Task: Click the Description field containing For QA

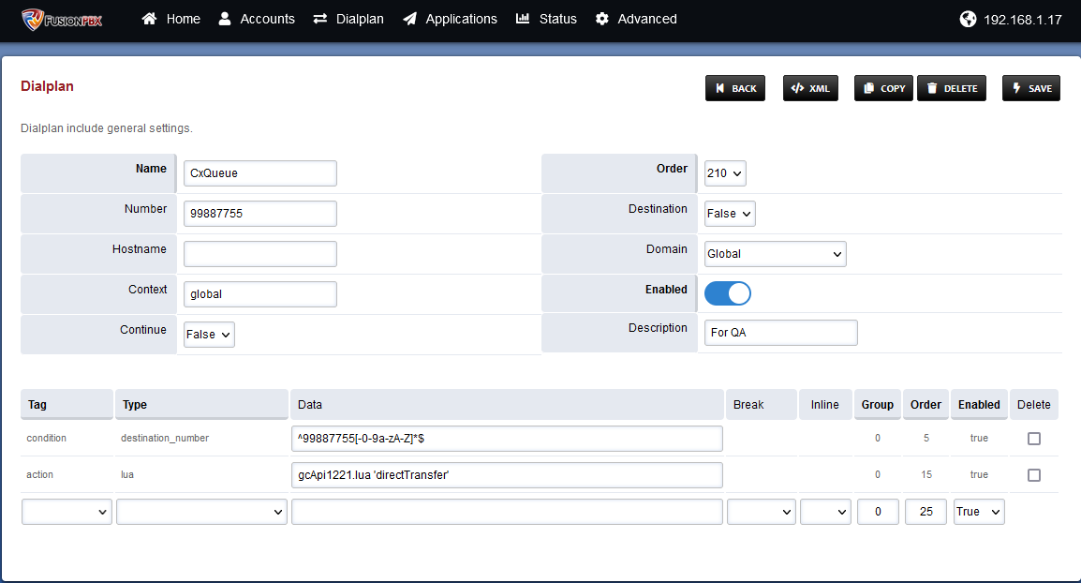Action: 780,333
